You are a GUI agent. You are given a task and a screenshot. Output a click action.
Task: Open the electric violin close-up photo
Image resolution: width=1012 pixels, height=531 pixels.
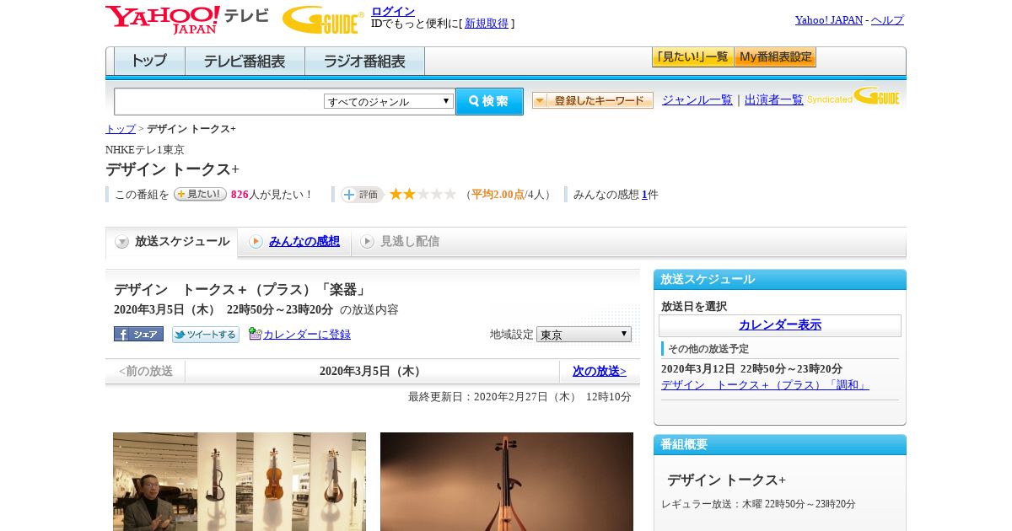(507, 481)
